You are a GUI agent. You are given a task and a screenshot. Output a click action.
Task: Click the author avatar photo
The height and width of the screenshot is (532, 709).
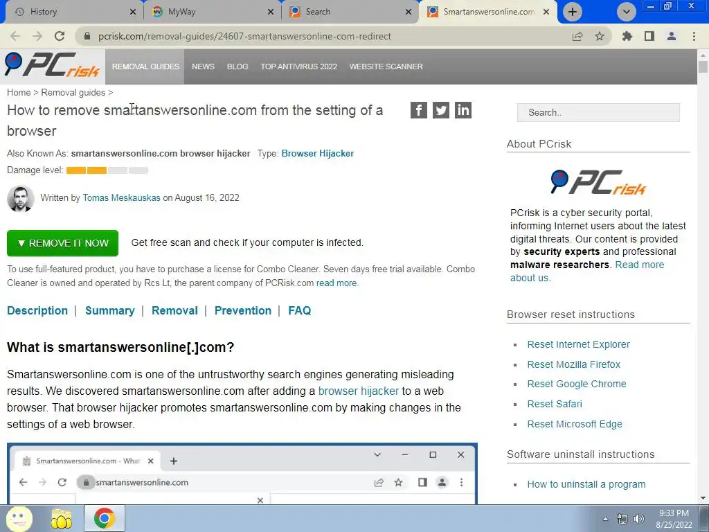point(20,199)
